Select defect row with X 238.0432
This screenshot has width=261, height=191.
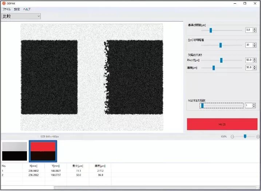point(56,171)
